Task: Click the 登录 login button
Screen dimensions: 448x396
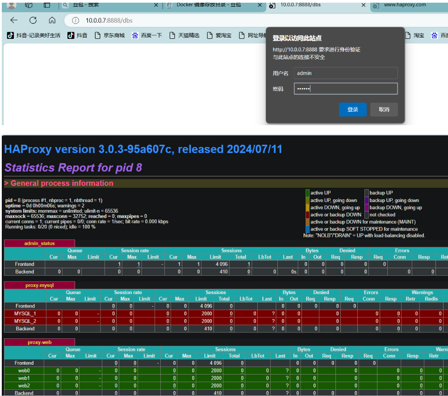Action: (352, 110)
